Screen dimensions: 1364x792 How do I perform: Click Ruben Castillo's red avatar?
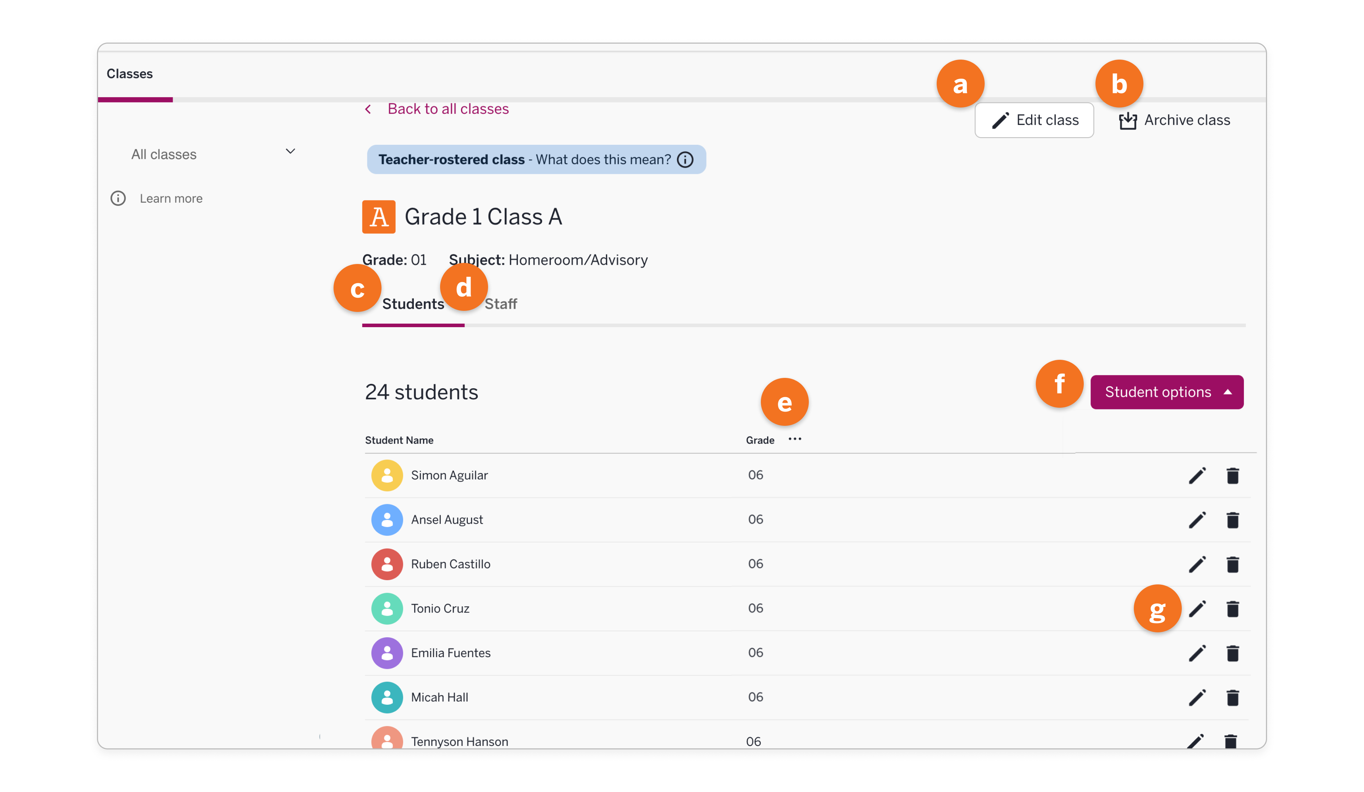(x=387, y=564)
